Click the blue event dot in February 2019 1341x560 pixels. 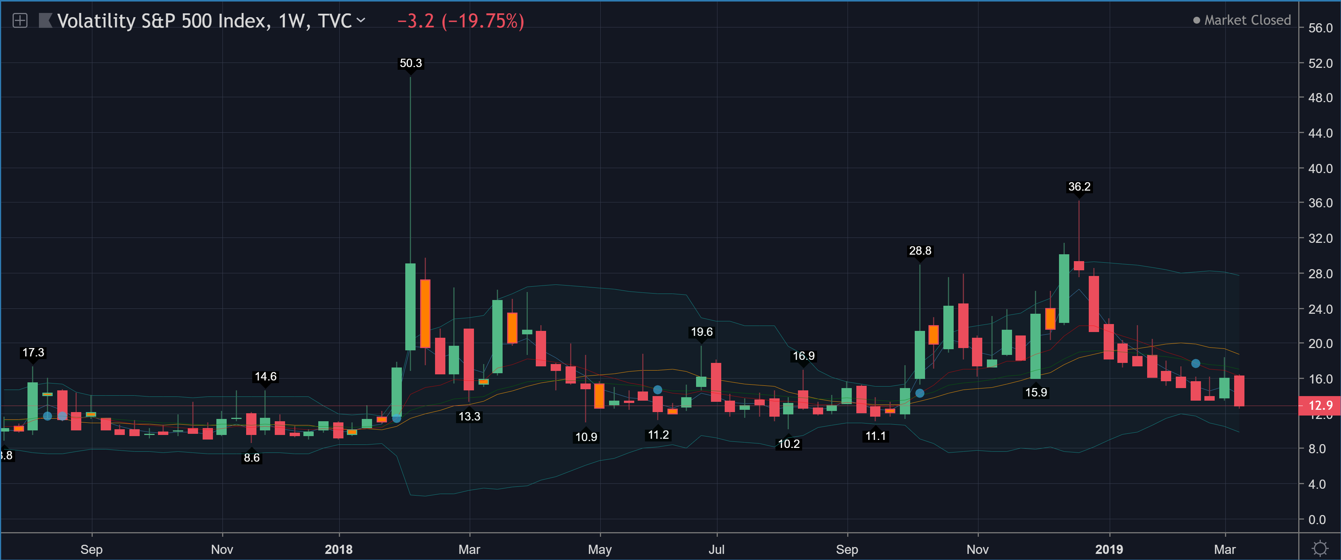click(1196, 363)
